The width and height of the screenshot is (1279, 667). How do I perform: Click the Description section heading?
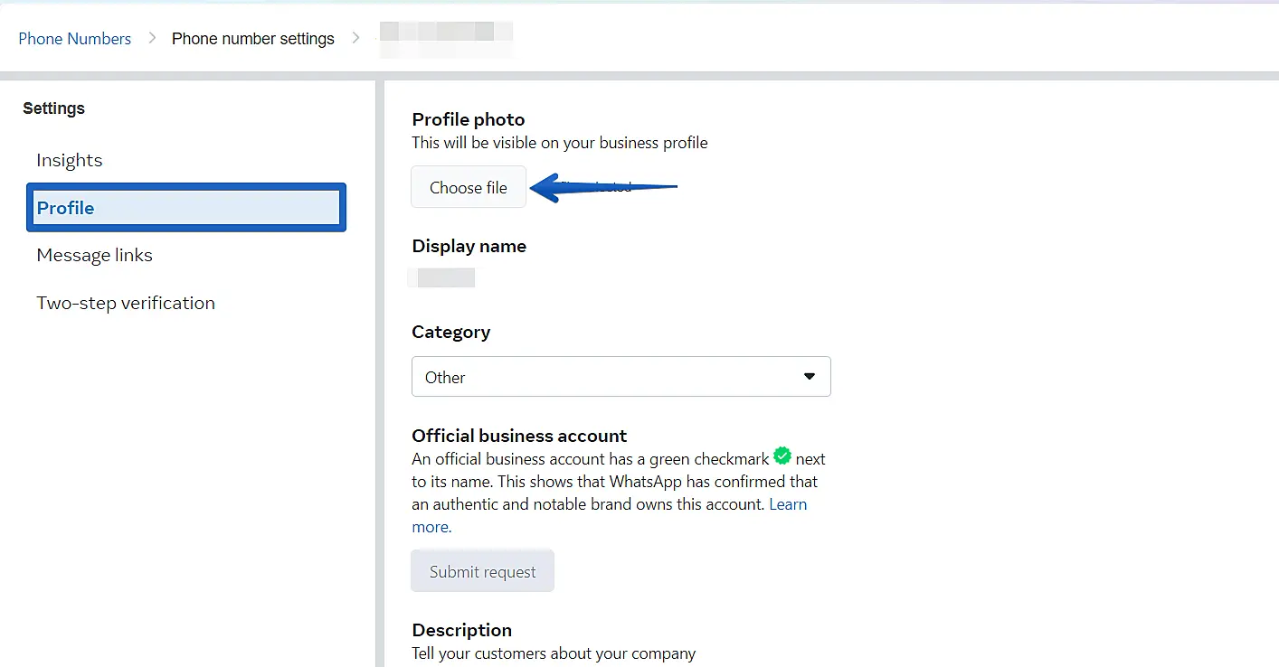(x=462, y=630)
